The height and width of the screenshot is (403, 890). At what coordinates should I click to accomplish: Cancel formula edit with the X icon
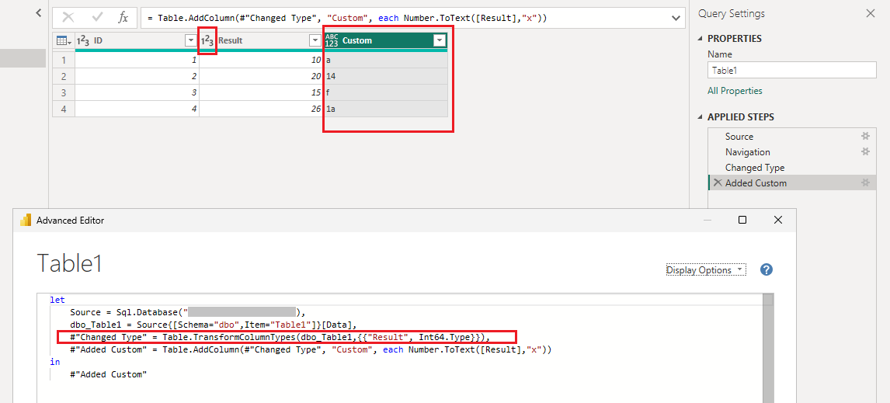[68, 18]
